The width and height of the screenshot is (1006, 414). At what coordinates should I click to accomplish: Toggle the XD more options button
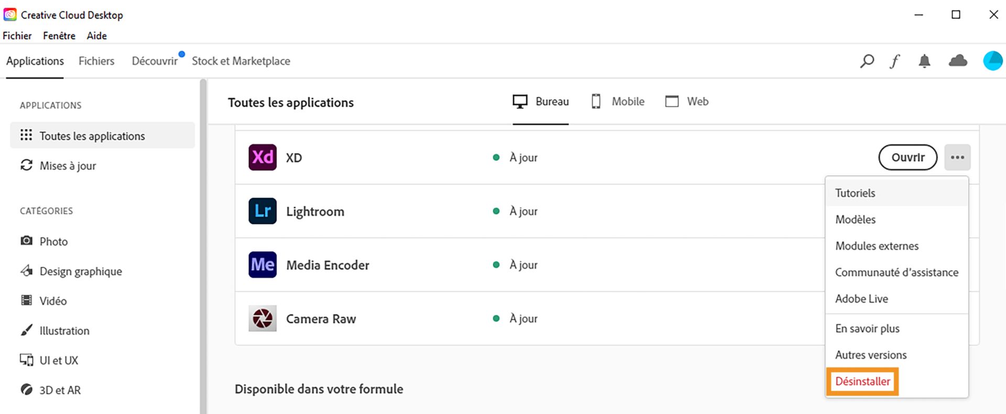pos(957,157)
